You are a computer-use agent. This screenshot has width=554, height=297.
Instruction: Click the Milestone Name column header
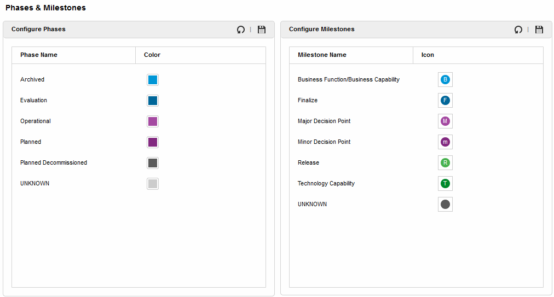point(322,55)
